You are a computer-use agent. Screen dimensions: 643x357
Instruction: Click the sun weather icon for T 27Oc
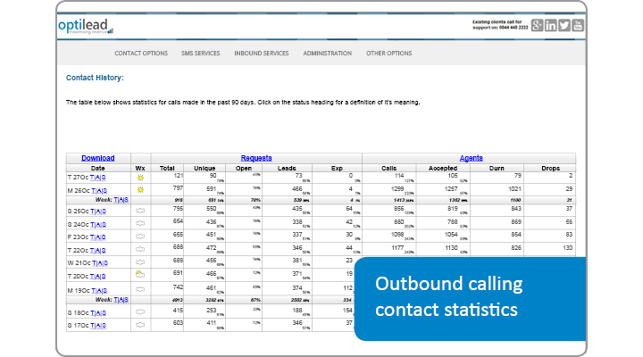[x=139, y=178]
